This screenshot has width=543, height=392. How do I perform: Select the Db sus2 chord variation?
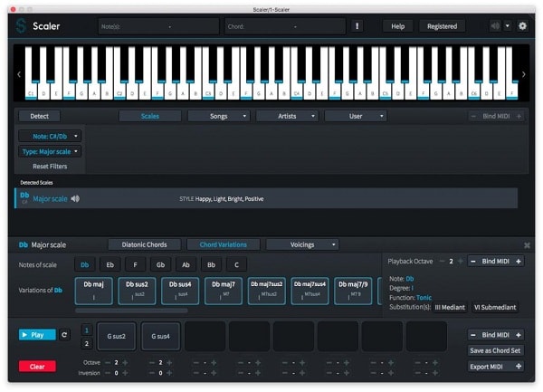click(x=137, y=291)
